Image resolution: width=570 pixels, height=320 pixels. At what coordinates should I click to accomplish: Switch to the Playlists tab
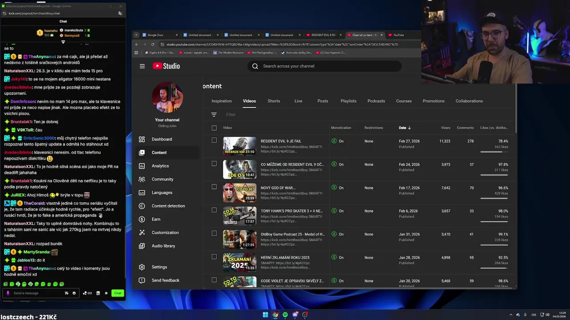(x=348, y=101)
